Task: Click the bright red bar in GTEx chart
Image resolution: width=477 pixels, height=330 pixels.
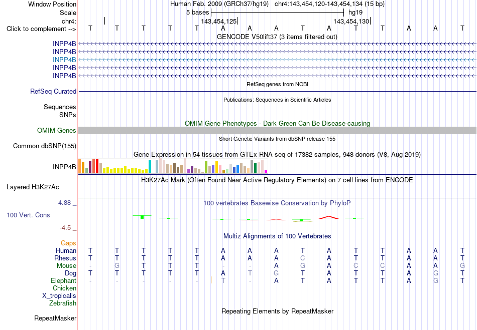Action: pyautogui.click(x=97, y=166)
